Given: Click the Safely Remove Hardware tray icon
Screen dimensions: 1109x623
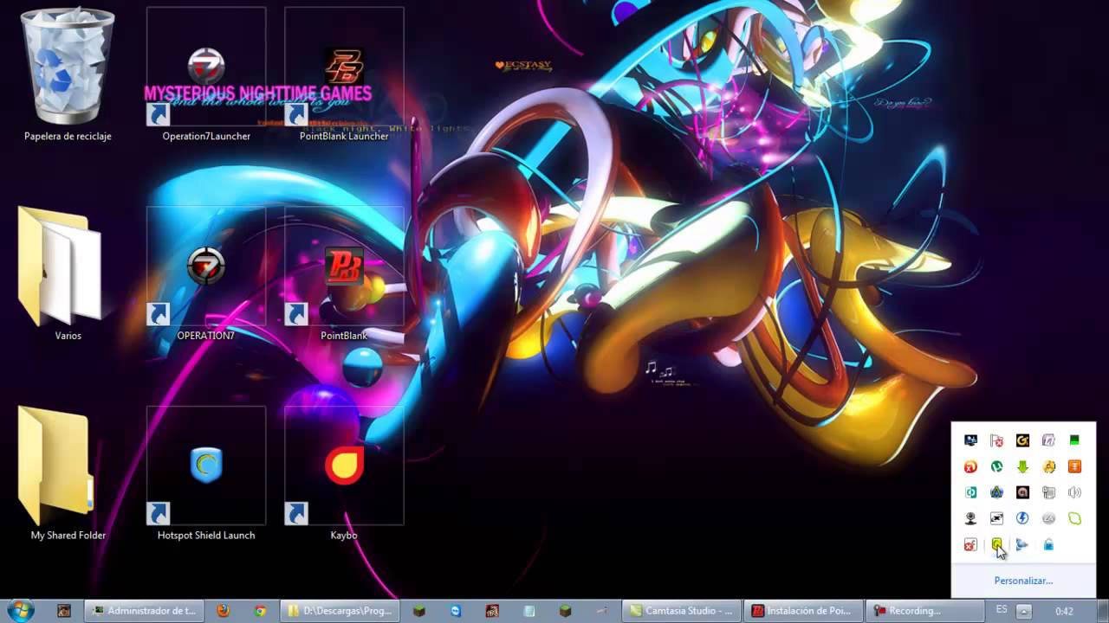Looking at the screenshot, I should point(1048,492).
